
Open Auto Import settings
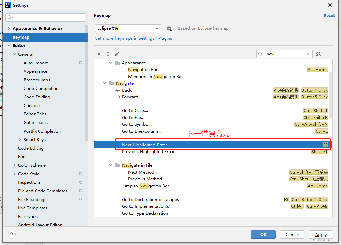[x=36, y=63]
